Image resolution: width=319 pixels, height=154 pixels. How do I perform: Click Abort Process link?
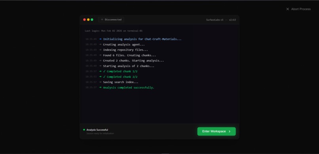298,9
